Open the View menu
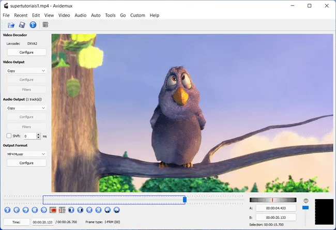Image resolution: width=336 pixels, height=230 pixels. [x=49, y=15]
